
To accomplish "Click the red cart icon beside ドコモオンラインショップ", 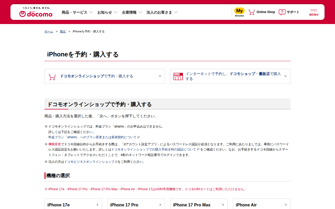I will [x=52, y=77].
